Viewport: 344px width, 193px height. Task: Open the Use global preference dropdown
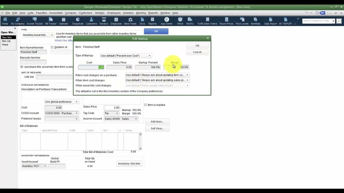pos(61,102)
